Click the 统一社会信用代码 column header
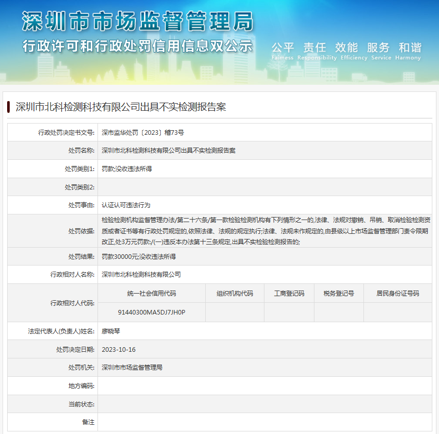This screenshot has width=439, height=434. coord(152,293)
